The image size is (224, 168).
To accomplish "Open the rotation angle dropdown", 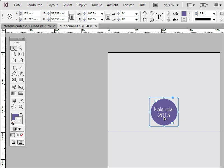I will 136,13.
